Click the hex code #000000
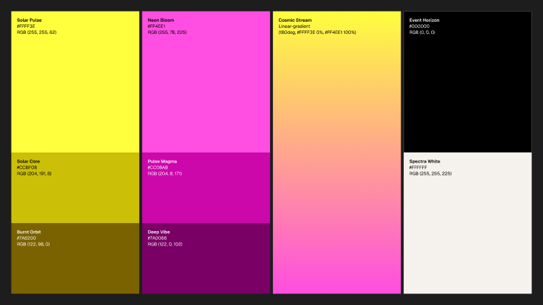The height and width of the screenshot is (305, 543). point(419,26)
